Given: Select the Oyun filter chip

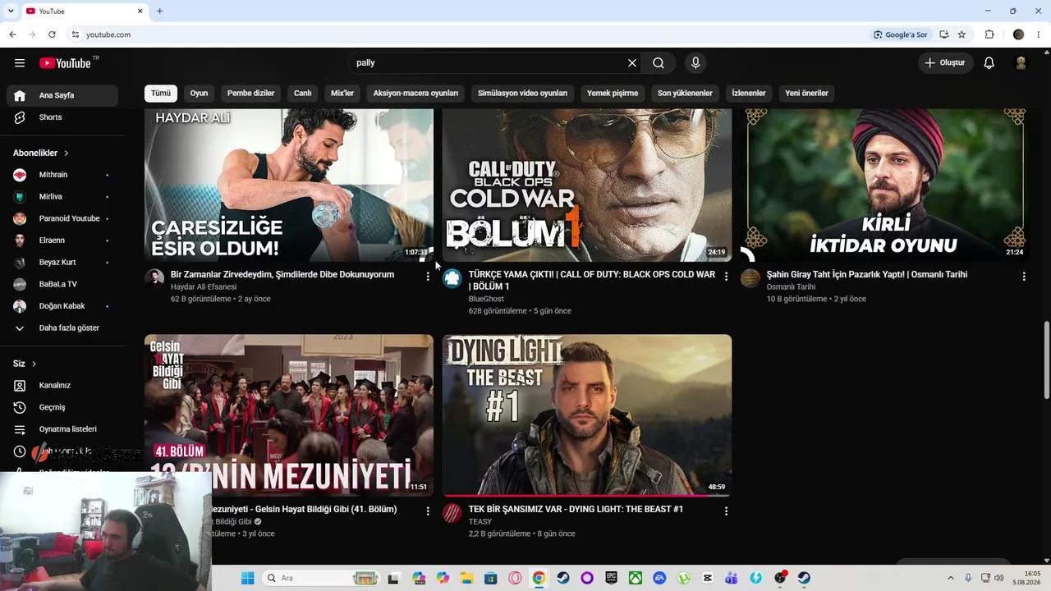Looking at the screenshot, I should [x=200, y=93].
